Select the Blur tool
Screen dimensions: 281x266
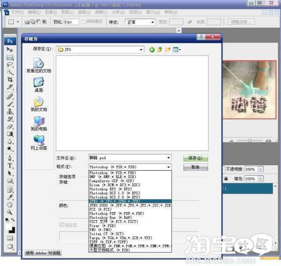(10, 141)
